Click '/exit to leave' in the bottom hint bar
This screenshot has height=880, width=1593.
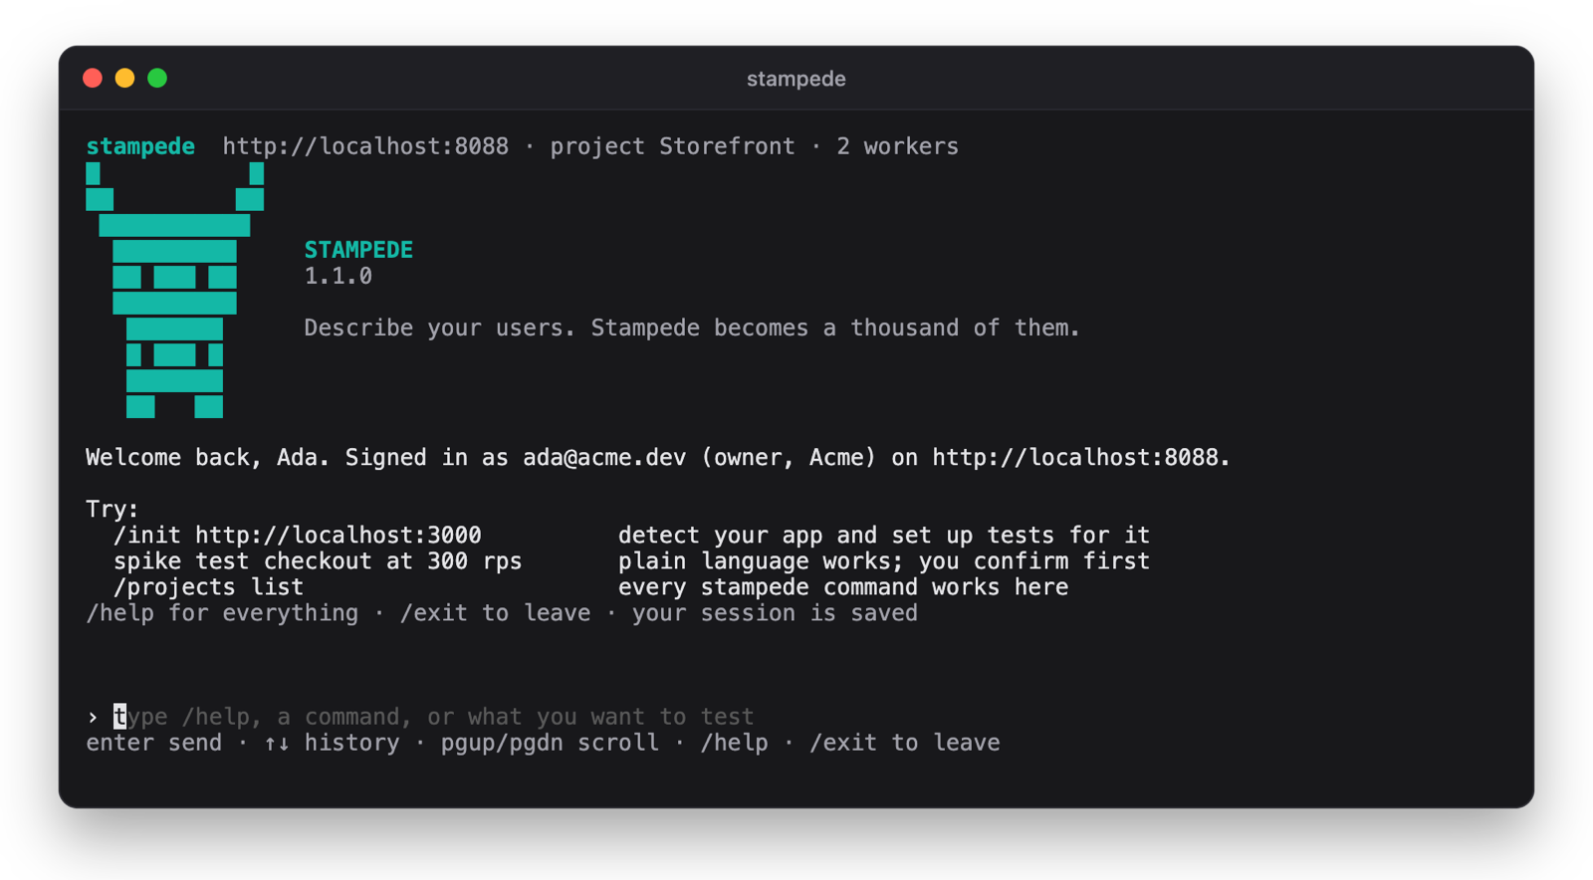coord(905,743)
